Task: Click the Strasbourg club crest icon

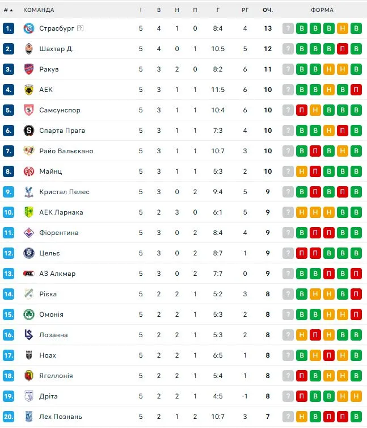Action: click(29, 28)
